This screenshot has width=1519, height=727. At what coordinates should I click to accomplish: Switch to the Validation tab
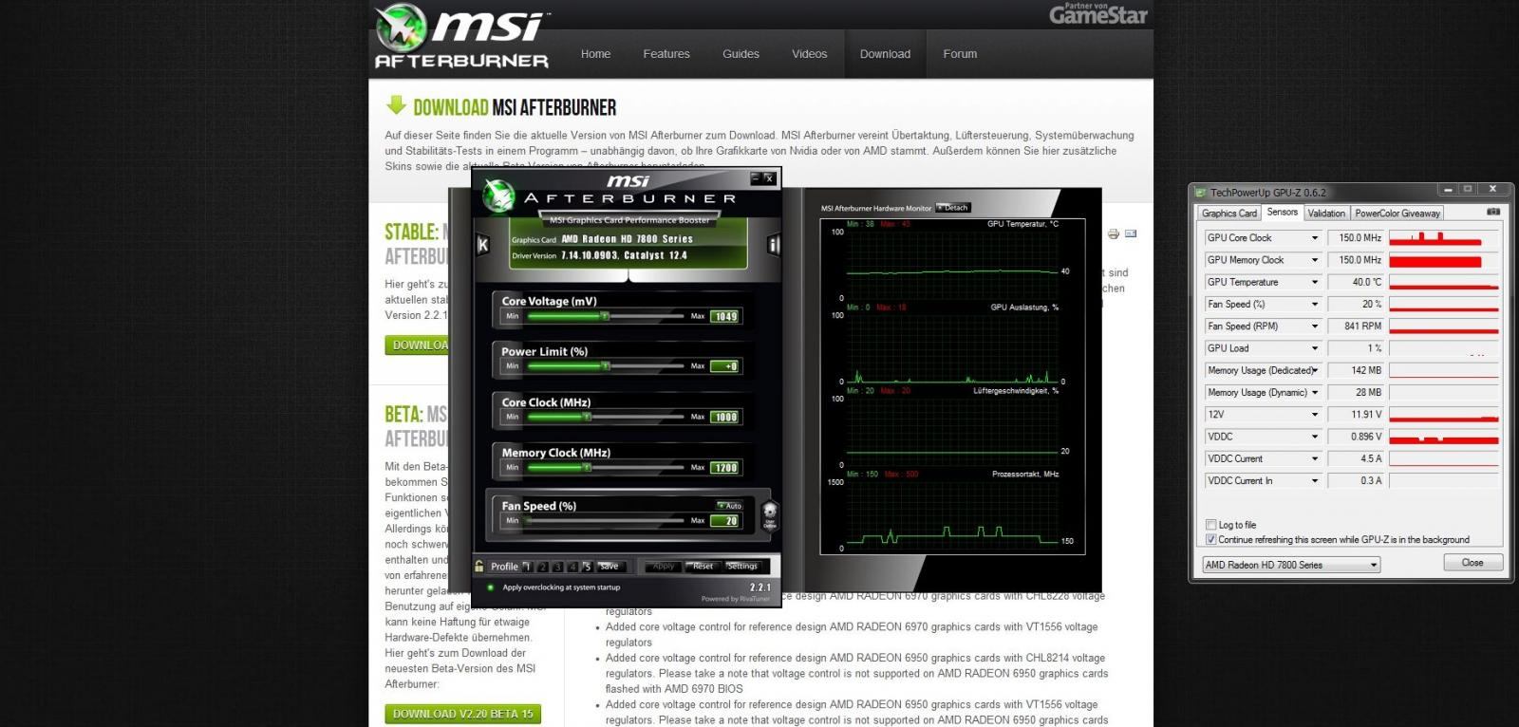1326,214
